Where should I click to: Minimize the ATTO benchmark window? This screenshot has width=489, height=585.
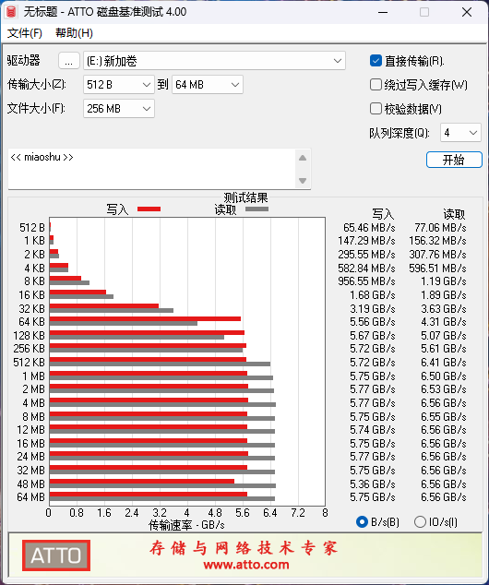point(383,12)
